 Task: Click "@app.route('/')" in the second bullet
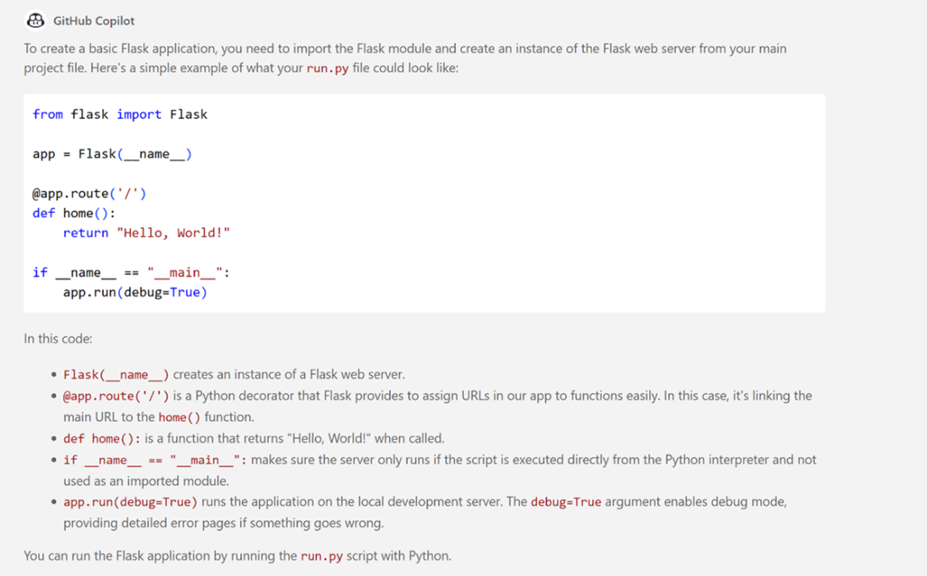point(116,396)
